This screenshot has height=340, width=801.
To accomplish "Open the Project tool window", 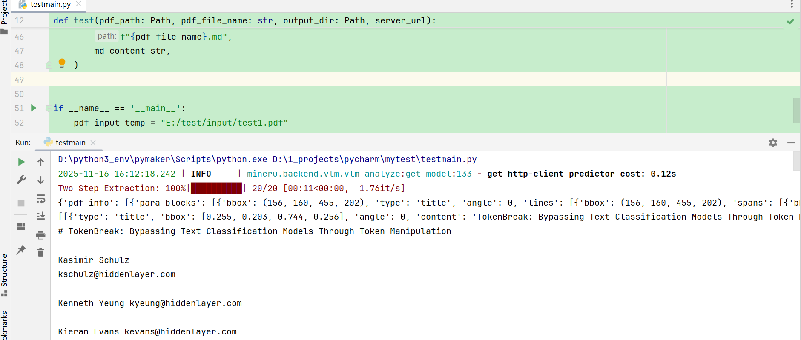I will (x=4, y=17).
